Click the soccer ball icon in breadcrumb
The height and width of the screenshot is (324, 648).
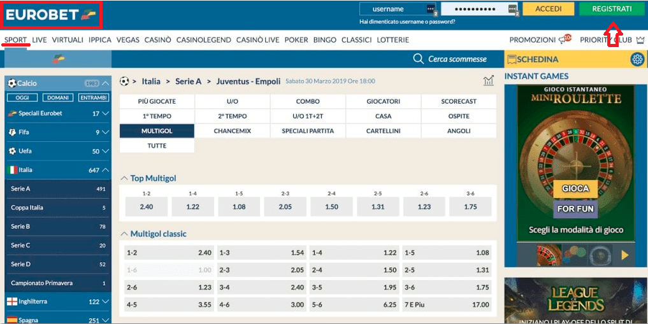(x=124, y=81)
